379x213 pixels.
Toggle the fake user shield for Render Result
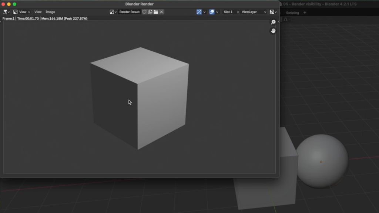tap(144, 11)
